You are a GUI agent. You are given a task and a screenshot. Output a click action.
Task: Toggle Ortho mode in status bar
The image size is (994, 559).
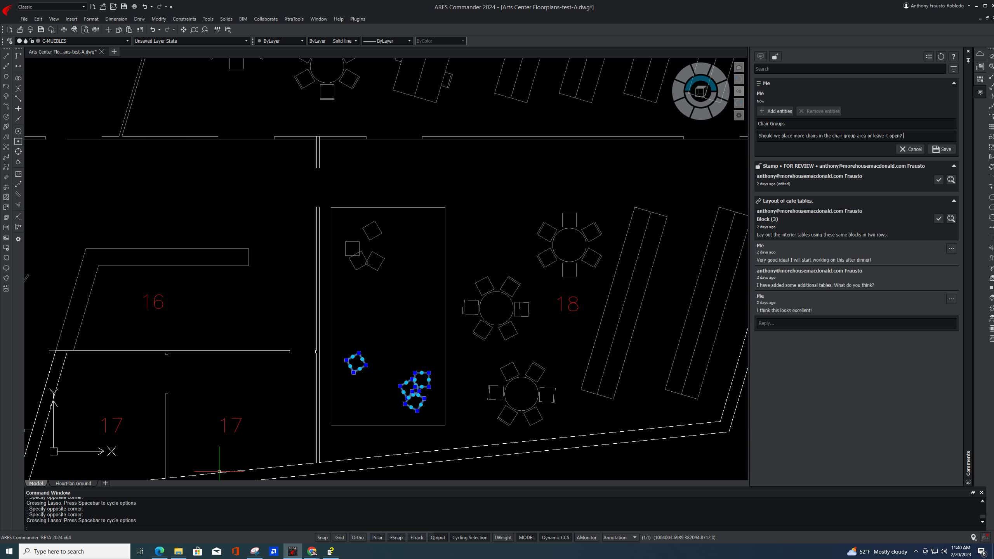pos(357,537)
